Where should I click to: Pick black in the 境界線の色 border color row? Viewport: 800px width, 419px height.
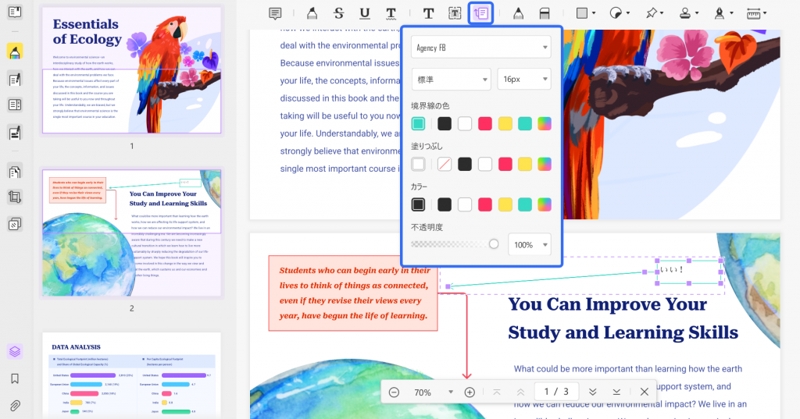coord(445,123)
